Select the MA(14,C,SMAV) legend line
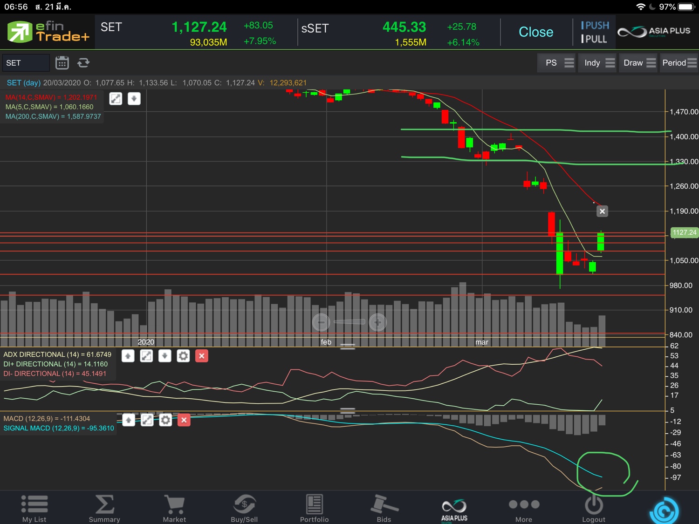Image resolution: width=699 pixels, height=524 pixels. (51, 97)
